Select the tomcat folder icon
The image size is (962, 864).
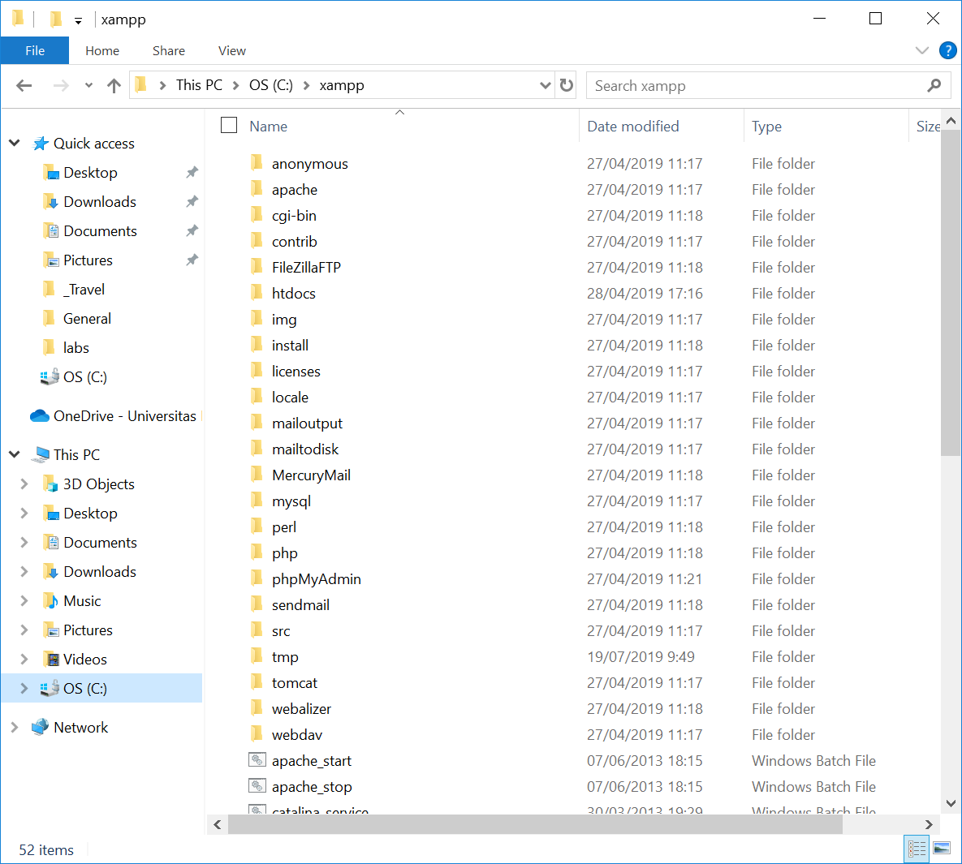[x=257, y=682]
